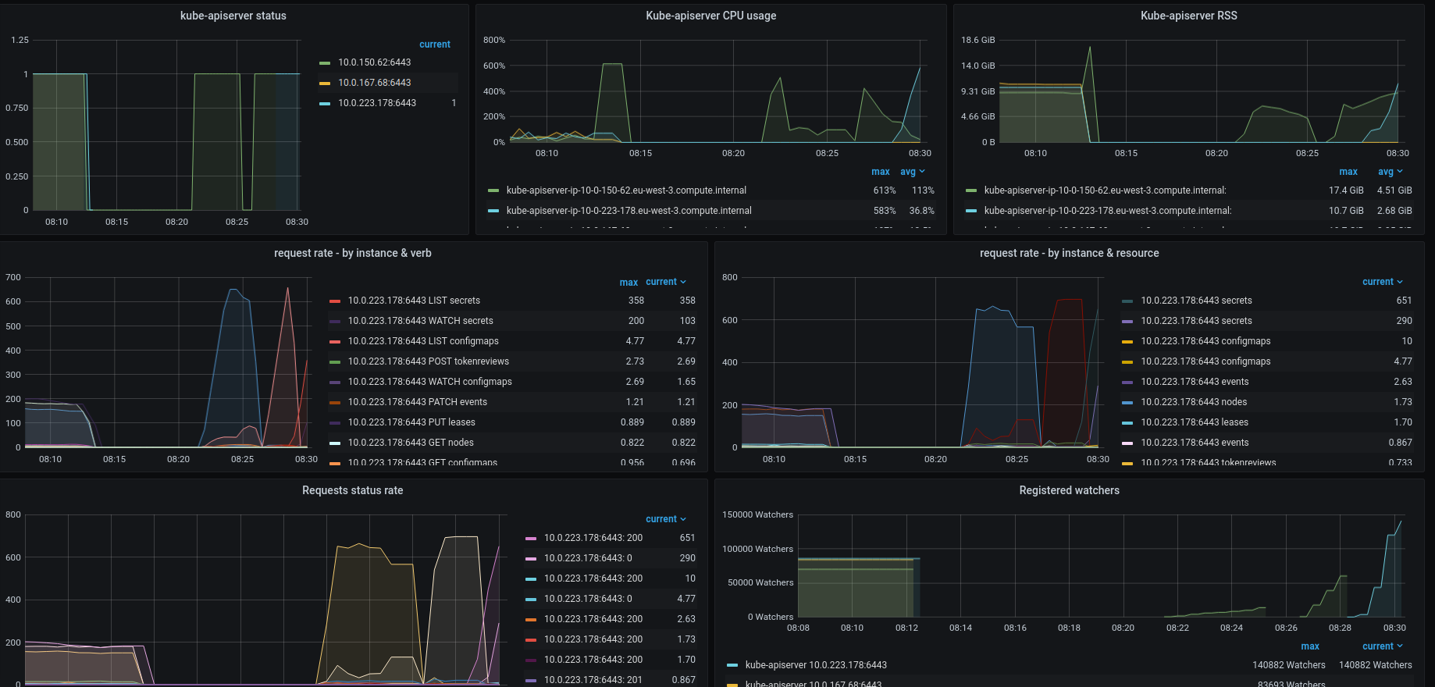The image size is (1435, 687).
Task: Click green swatch of CPU series ip-10-0-150-62
Action: pos(493,190)
